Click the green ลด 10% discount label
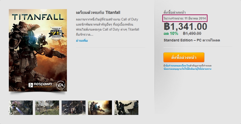241x124 pixels. pyautogui.click(x=171, y=34)
